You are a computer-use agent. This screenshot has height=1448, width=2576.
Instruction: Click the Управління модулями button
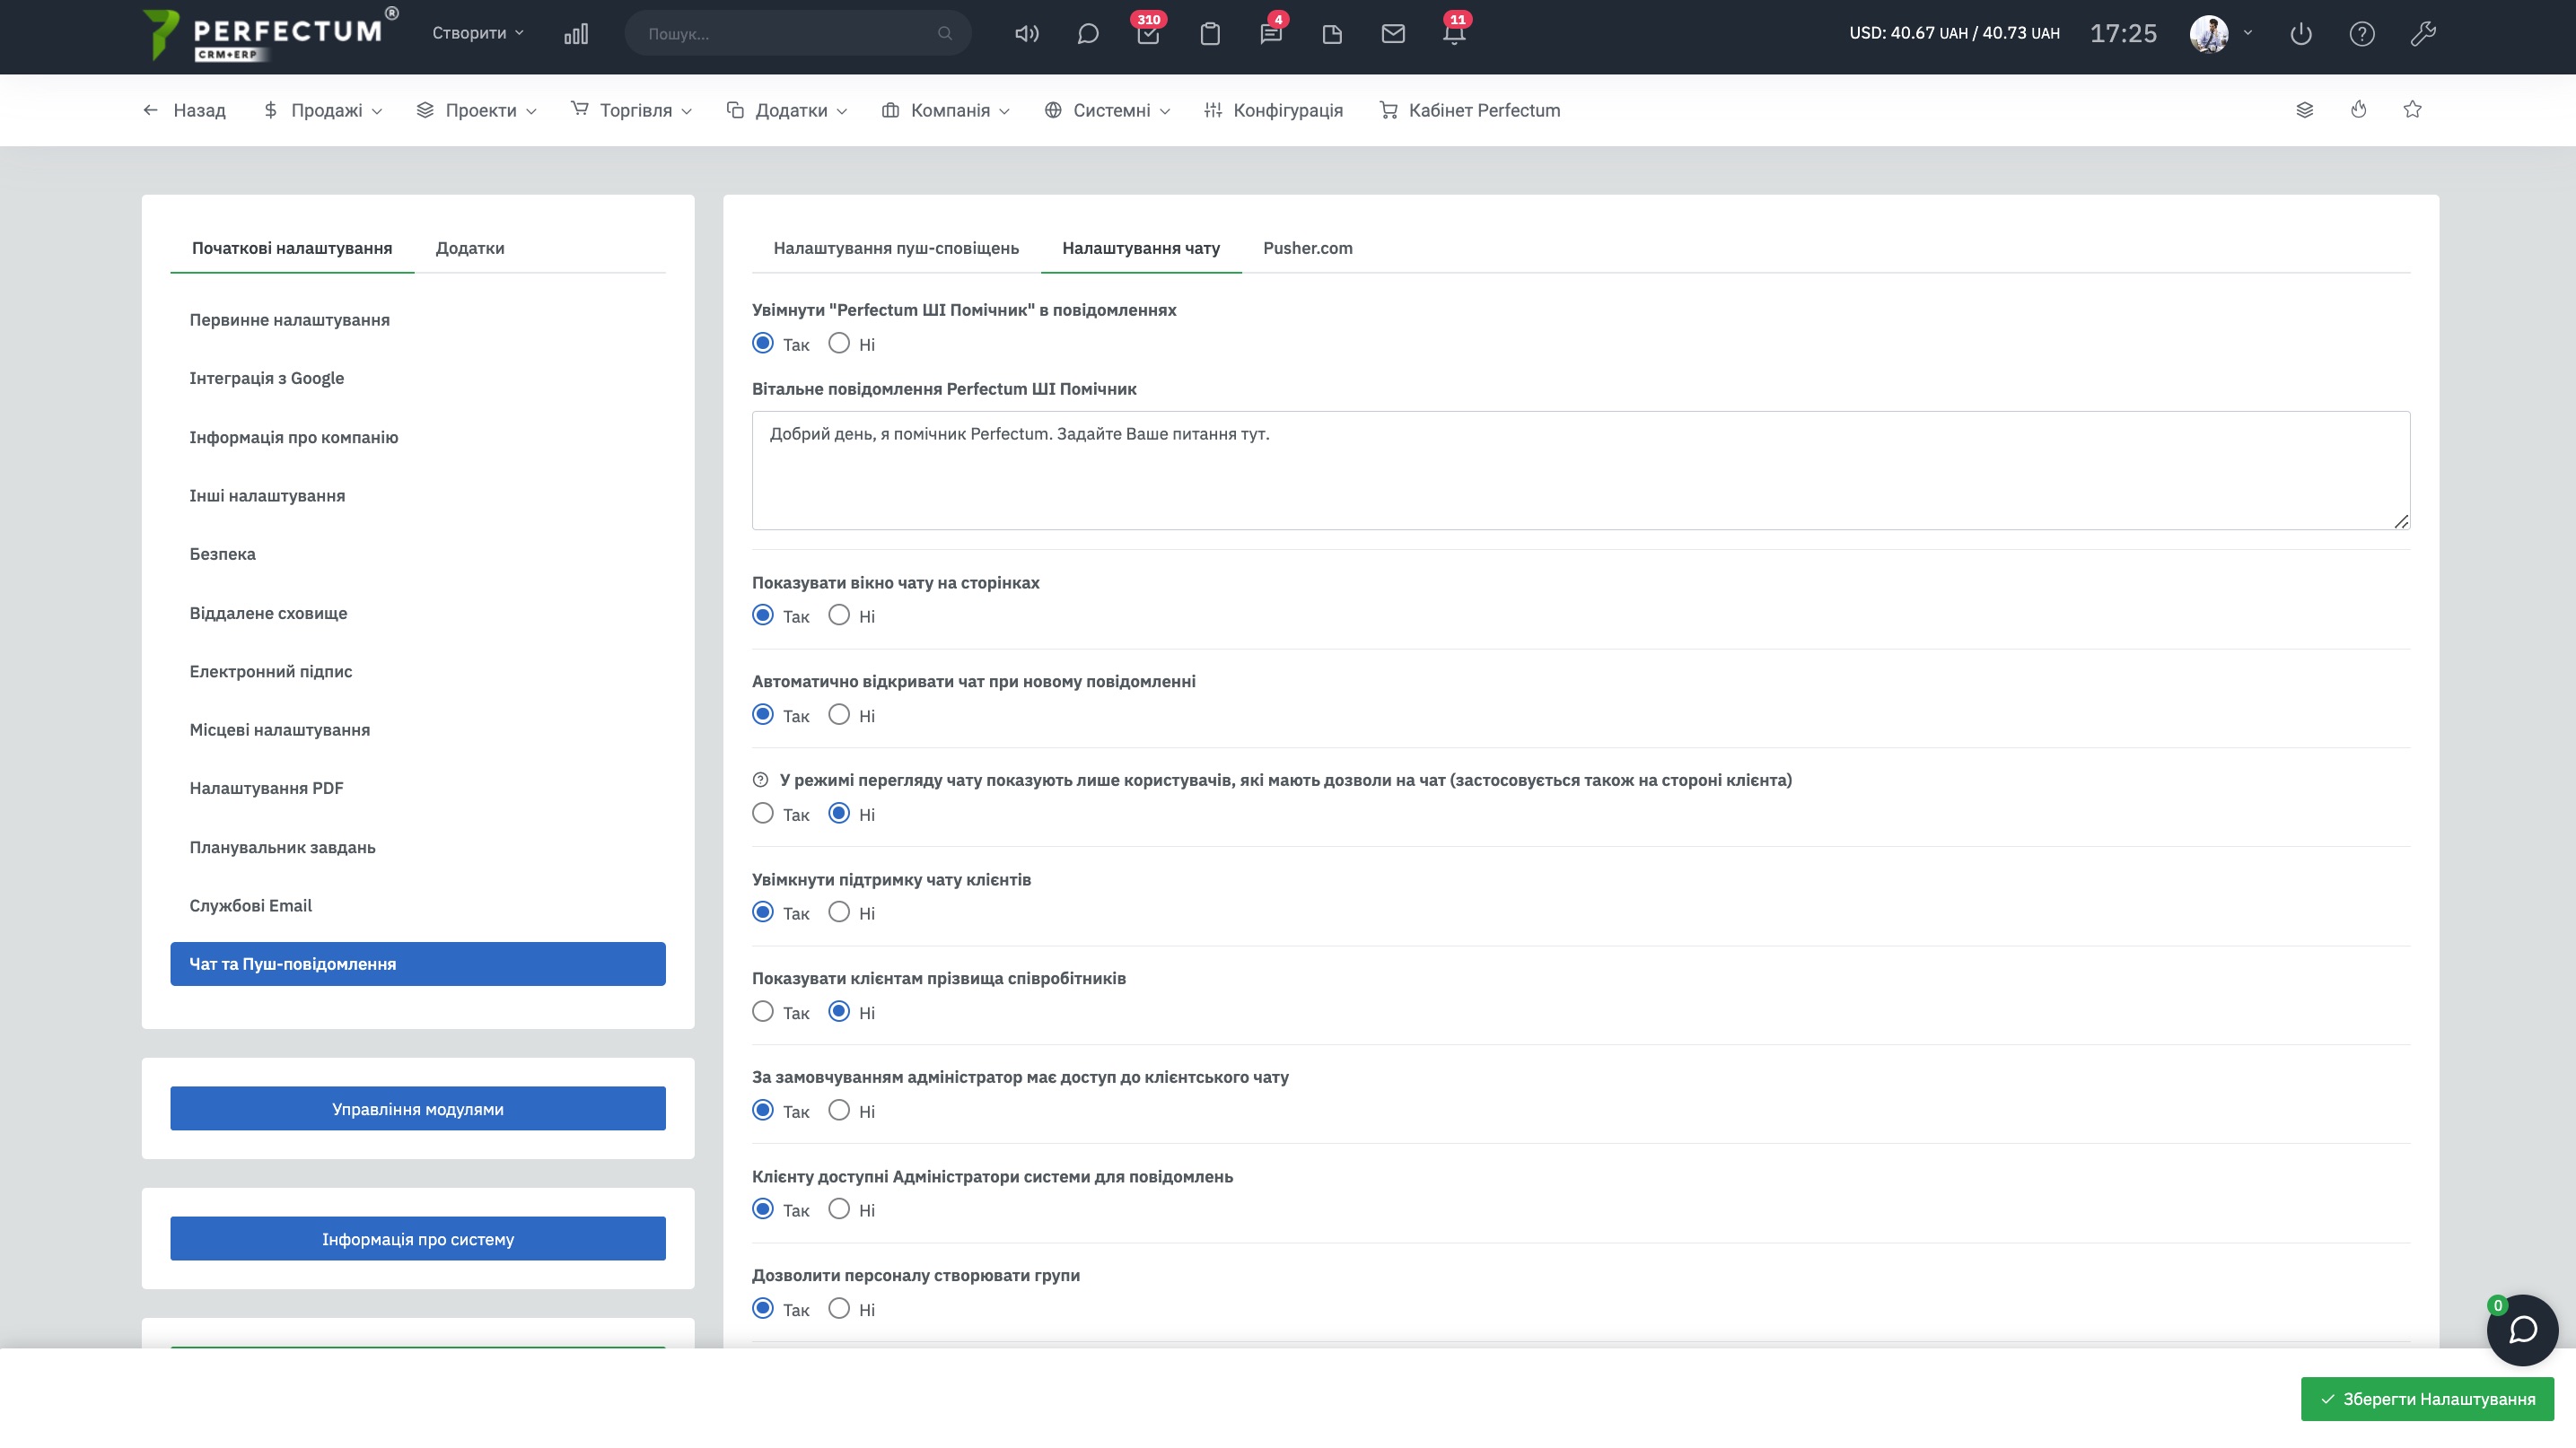pos(417,1109)
